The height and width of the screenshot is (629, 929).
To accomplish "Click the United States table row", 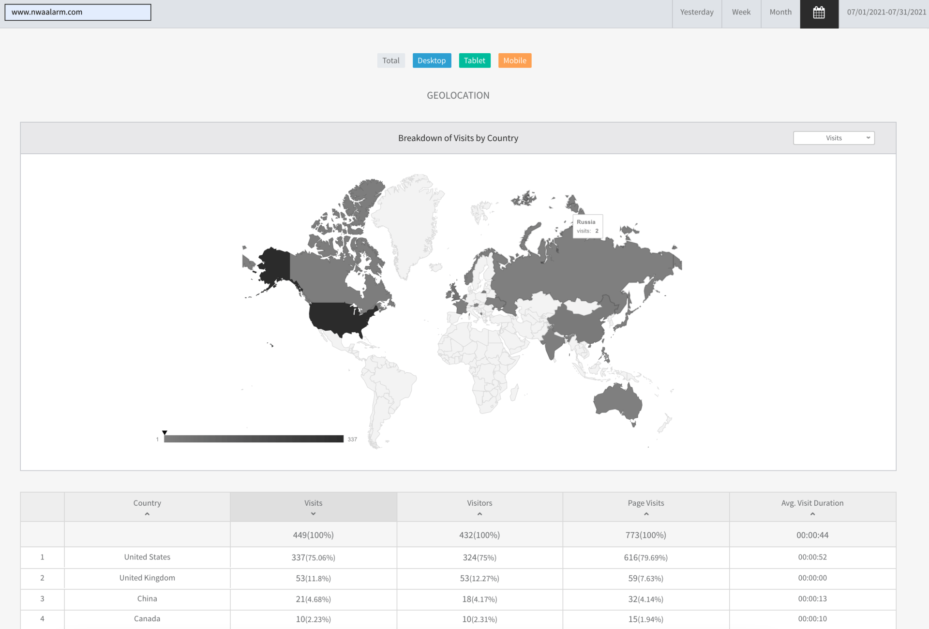I will [x=147, y=557].
